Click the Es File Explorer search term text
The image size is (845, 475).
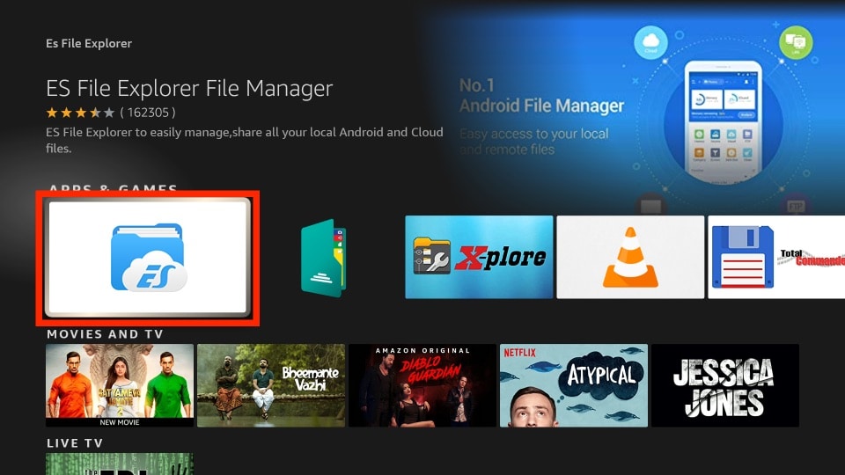[x=89, y=44]
